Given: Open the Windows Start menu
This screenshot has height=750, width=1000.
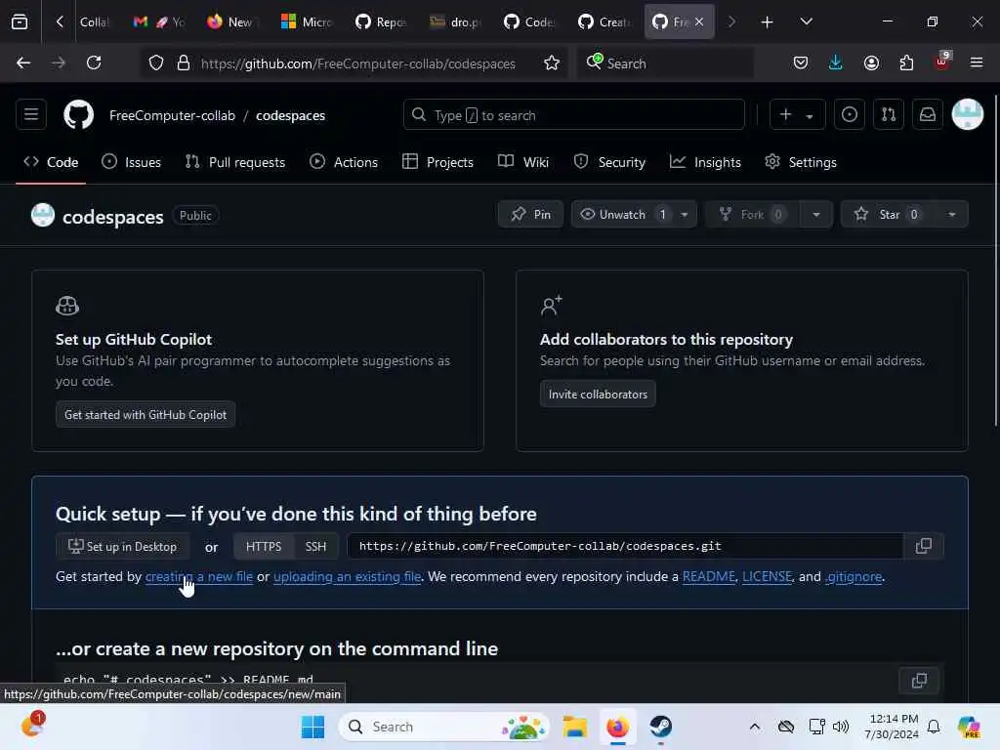Looking at the screenshot, I should (312, 727).
